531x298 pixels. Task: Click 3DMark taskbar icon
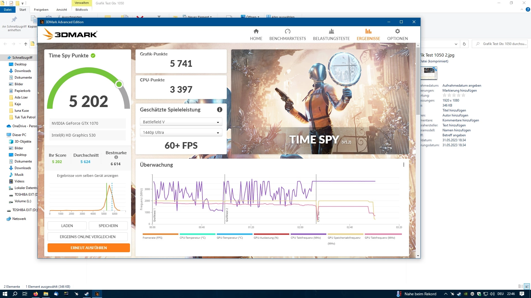[x=97, y=294]
